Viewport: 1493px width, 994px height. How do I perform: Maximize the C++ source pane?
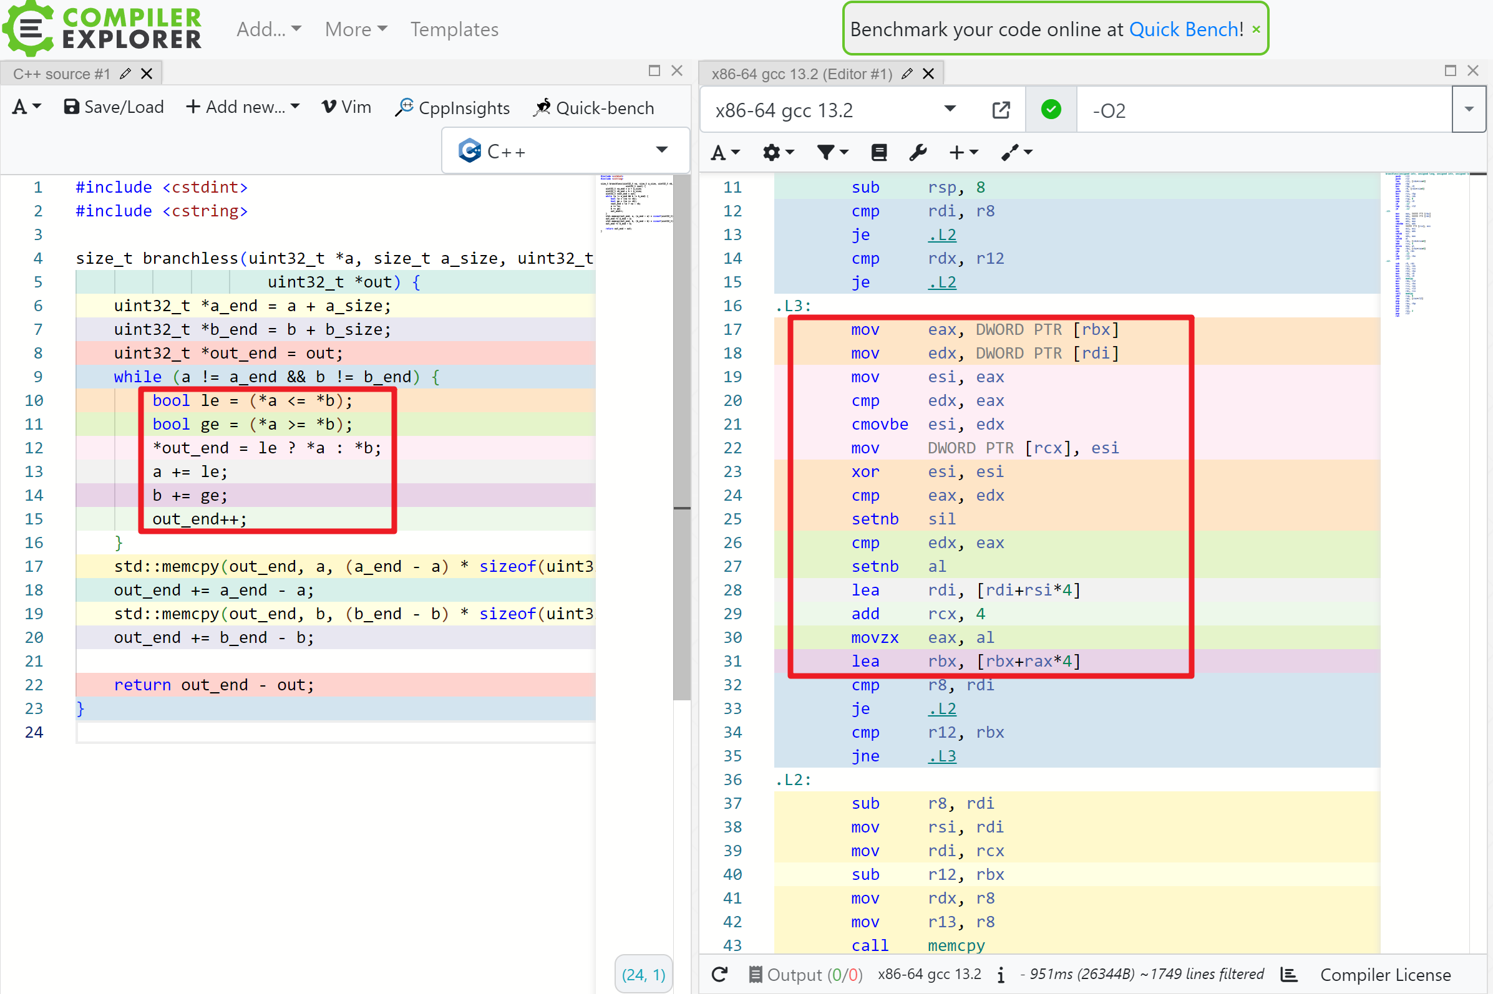(x=654, y=70)
